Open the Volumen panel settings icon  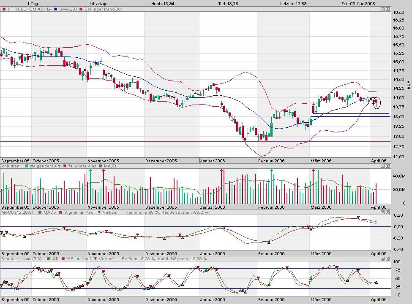[382, 166]
